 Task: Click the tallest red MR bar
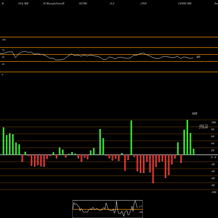pyautogui.click(x=153, y=169)
